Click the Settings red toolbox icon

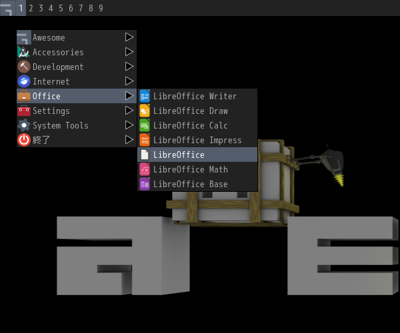coord(24,111)
